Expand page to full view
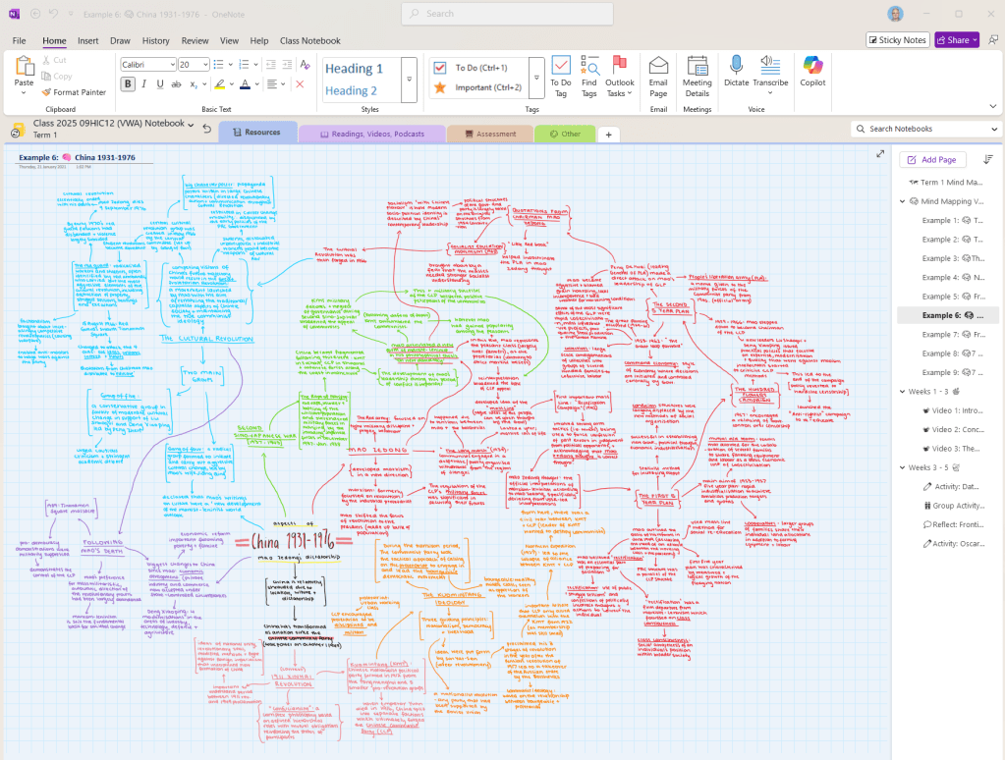This screenshot has height=760, width=1005. point(880,153)
